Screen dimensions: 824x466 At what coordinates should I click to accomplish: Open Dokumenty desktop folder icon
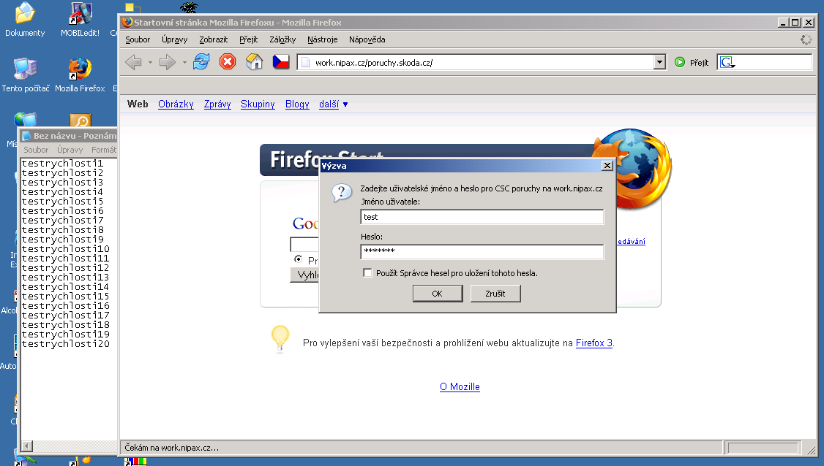25,14
